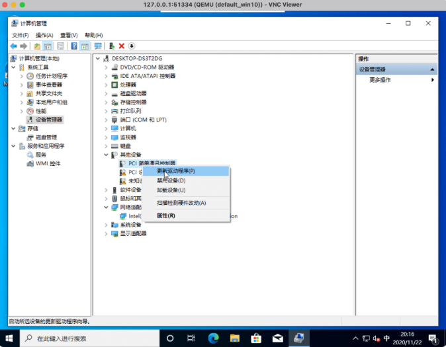446x347 pixels.
Task: Expand the DVD/CD-ROM 驱动器 node
Action: click(x=106, y=67)
